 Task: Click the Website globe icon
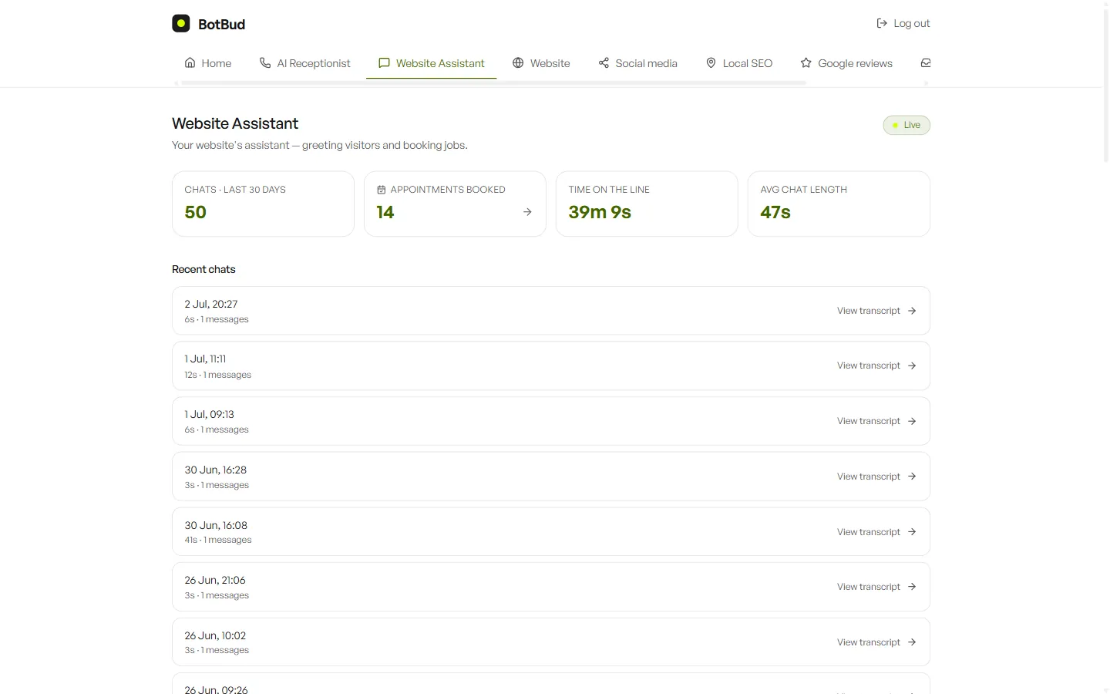click(x=518, y=62)
